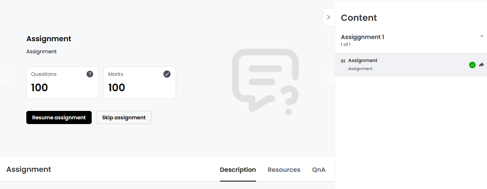Switch to the Description tab
Screen dimensions: 487x189
tap(238, 170)
